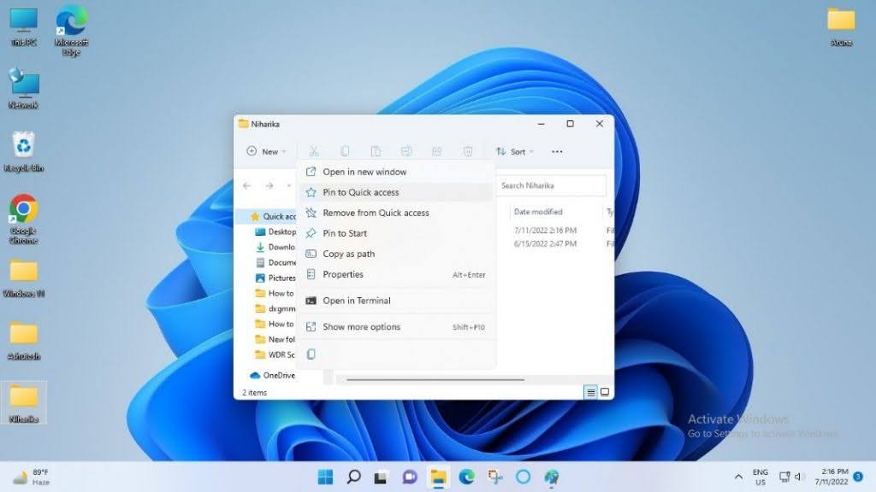This screenshot has width=876, height=492.
Task: Open the Chat icon on taskbar
Action: pyautogui.click(x=410, y=477)
